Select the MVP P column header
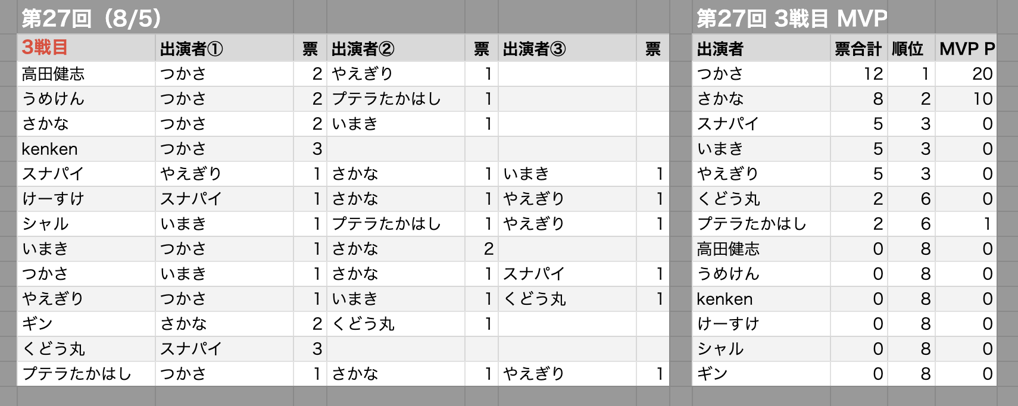This screenshot has height=406, width=1018. coord(966,48)
